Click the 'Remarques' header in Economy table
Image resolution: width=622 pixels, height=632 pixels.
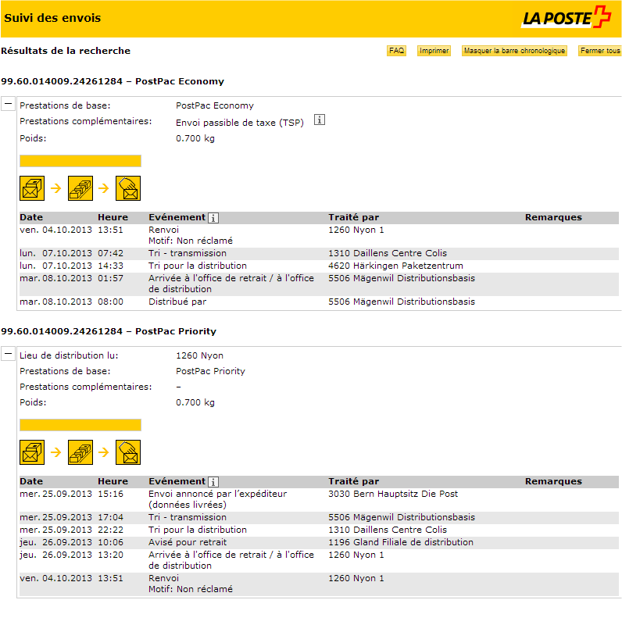[553, 218]
